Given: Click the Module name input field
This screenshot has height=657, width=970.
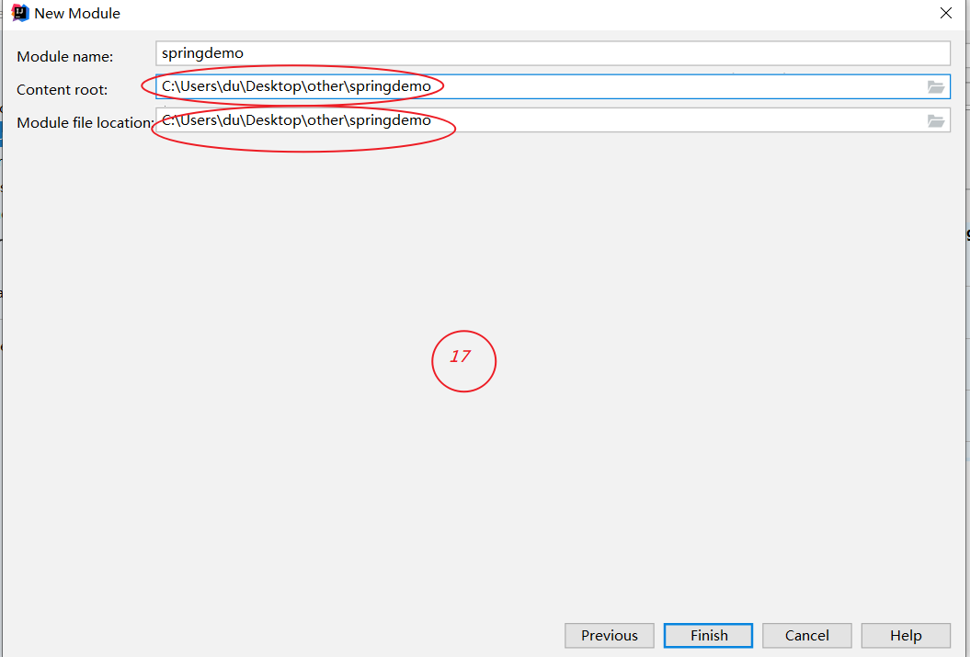Looking at the screenshot, I should tap(553, 53).
